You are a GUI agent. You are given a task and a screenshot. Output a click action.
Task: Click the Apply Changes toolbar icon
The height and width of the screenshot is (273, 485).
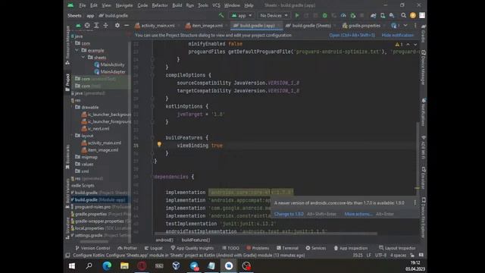click(306, 15)
